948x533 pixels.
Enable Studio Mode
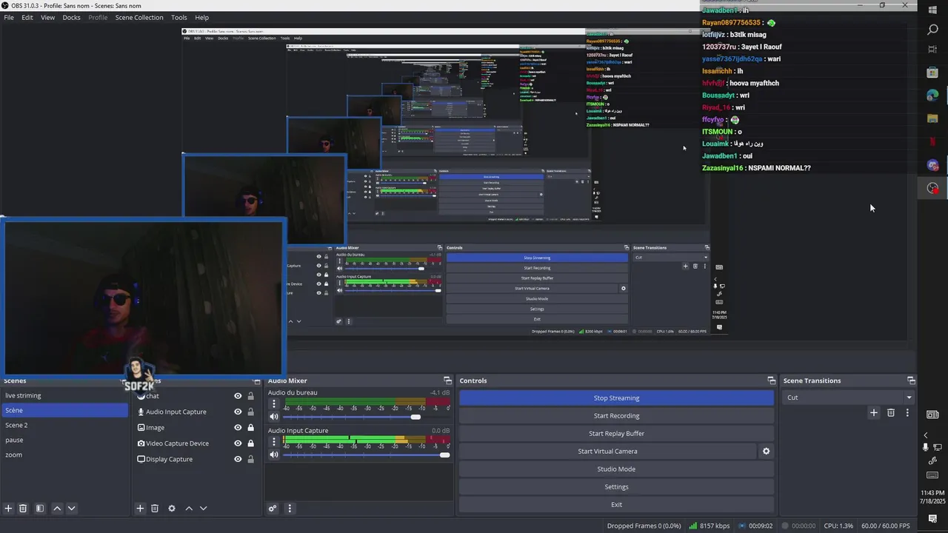pos(616,469)
